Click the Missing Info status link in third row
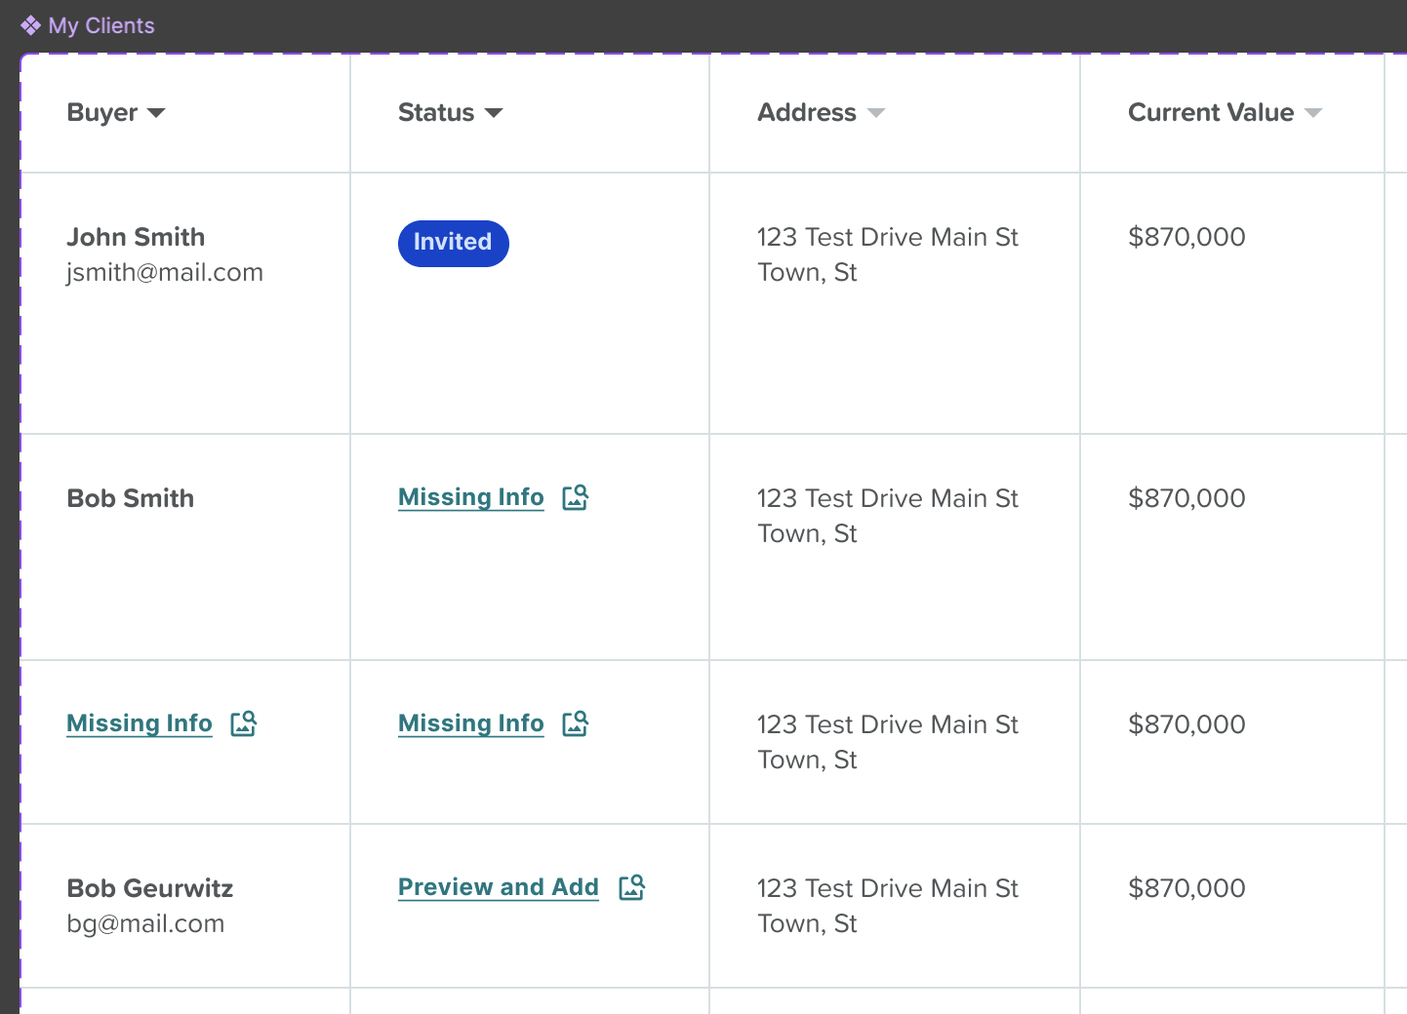This screenshot has width=1407, height=1014. [x=471, y=723]
